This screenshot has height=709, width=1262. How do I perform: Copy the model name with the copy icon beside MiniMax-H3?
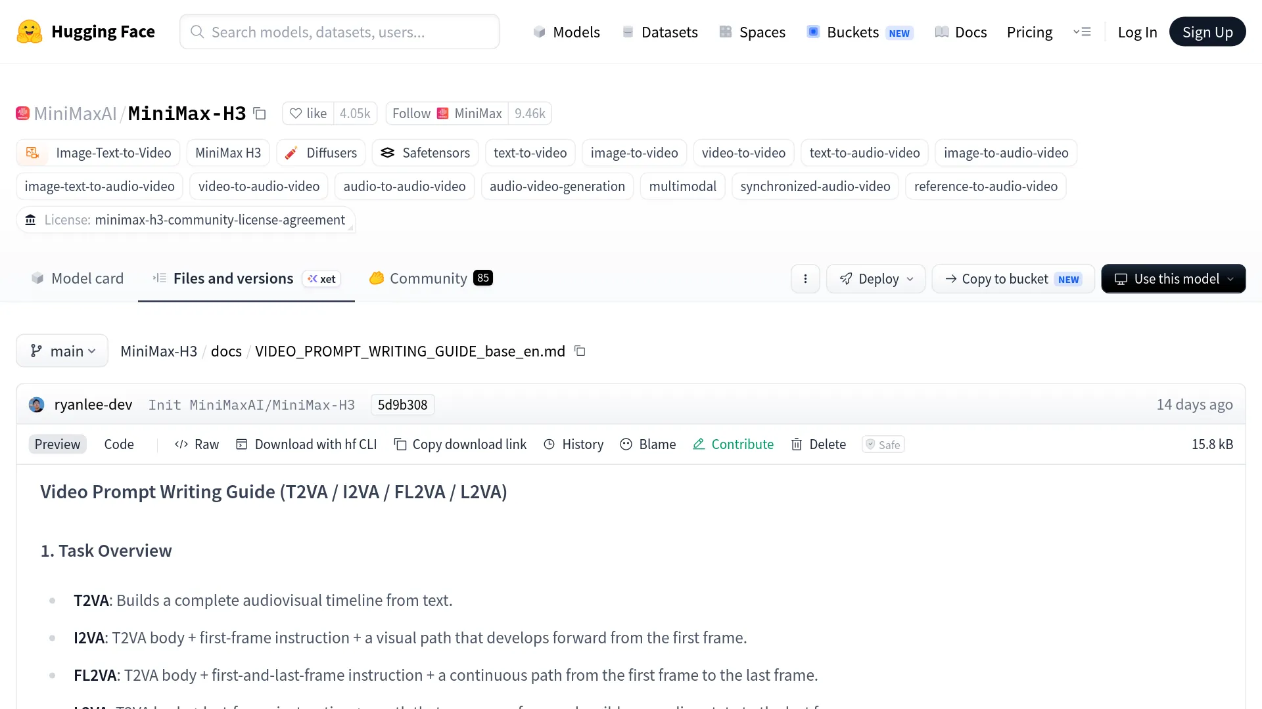coord(260,114)
